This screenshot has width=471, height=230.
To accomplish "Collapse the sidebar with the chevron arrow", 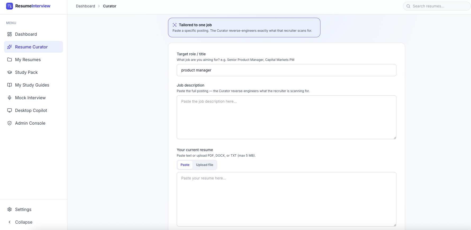I will (10, 222).
